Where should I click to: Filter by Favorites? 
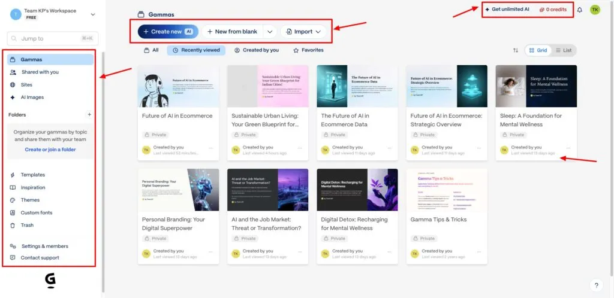[308, 50]
